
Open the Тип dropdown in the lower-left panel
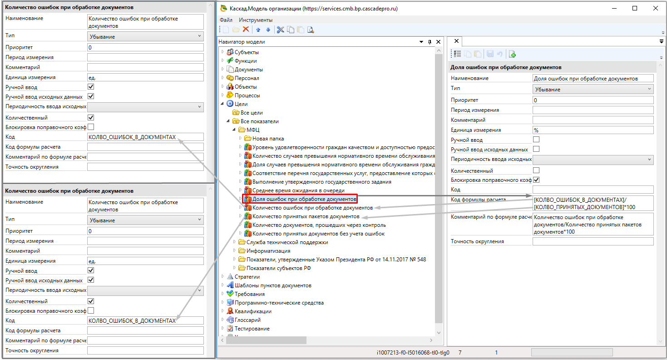tap(145, 220)
